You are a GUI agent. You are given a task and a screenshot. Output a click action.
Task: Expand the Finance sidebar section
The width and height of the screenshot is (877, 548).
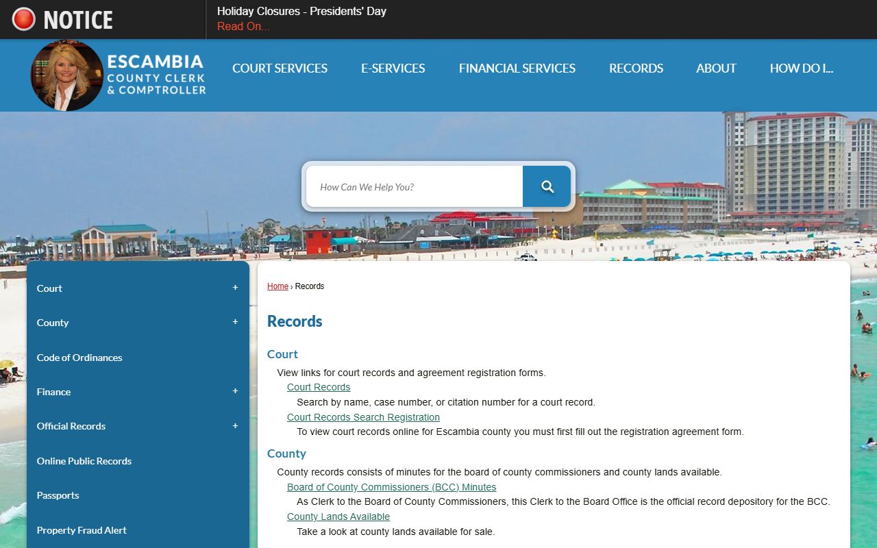click(x=235, y=391)
